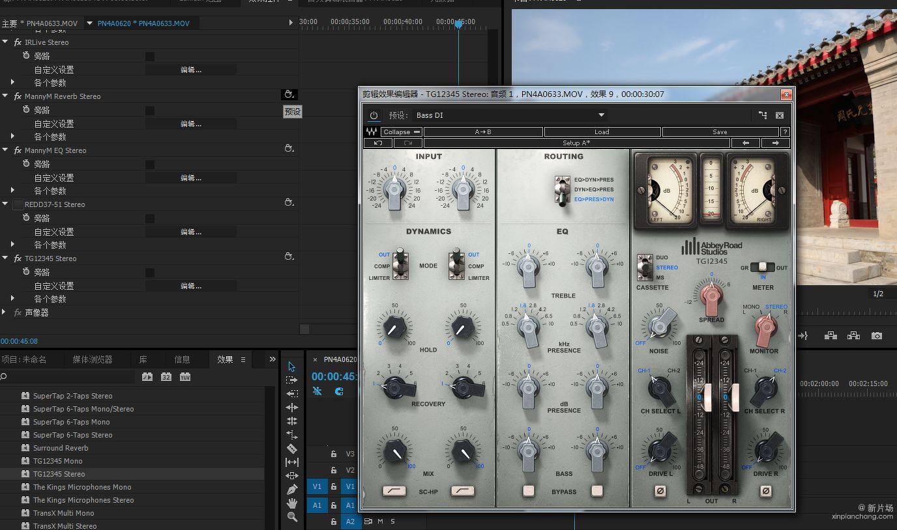Click the Accelerated Effects filter icon

tap(147, 377)
